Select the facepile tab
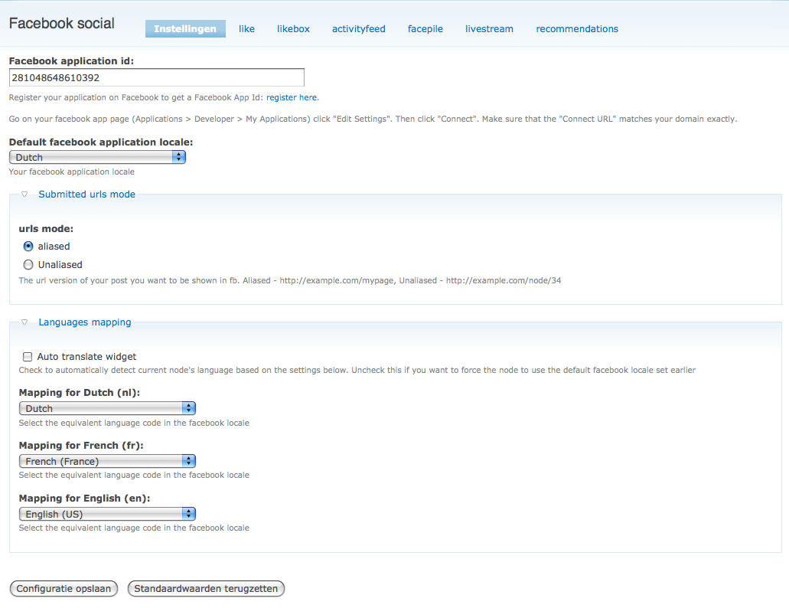This screenshot has height=608, width=789. click(425, 28)
